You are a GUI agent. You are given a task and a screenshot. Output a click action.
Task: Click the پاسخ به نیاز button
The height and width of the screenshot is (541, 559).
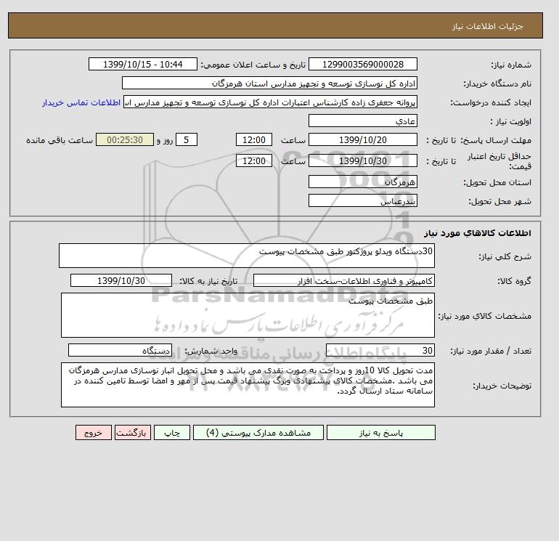[x=380, y=433]
